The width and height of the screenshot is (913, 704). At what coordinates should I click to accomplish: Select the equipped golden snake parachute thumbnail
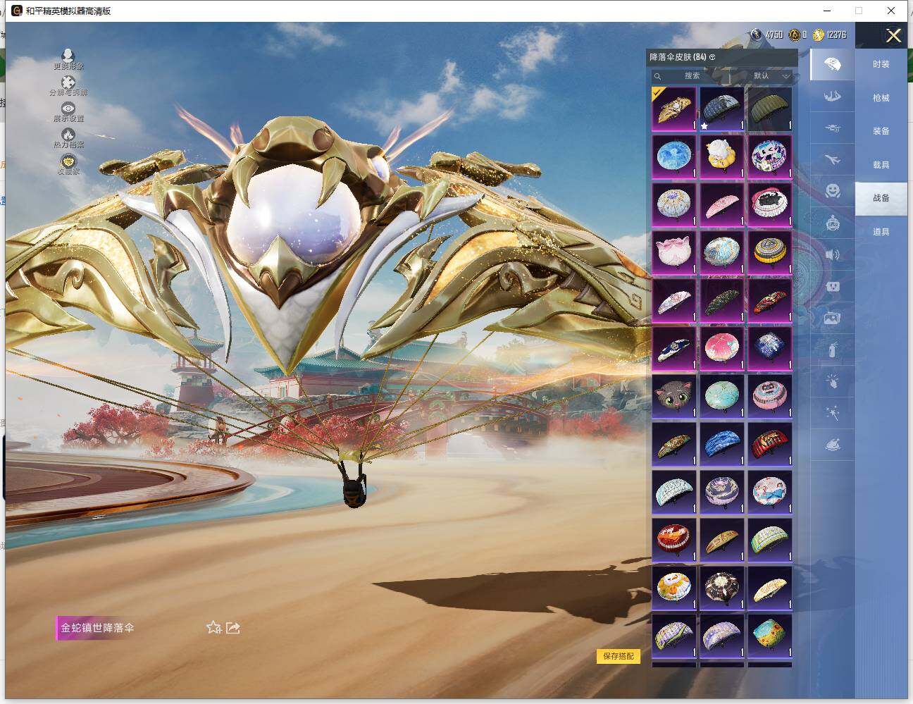click(x=674, y=109)
